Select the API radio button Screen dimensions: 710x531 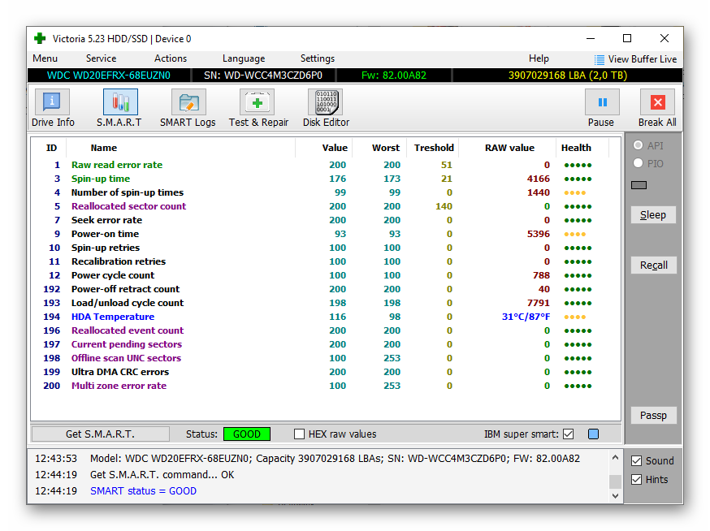coord(638,145)
